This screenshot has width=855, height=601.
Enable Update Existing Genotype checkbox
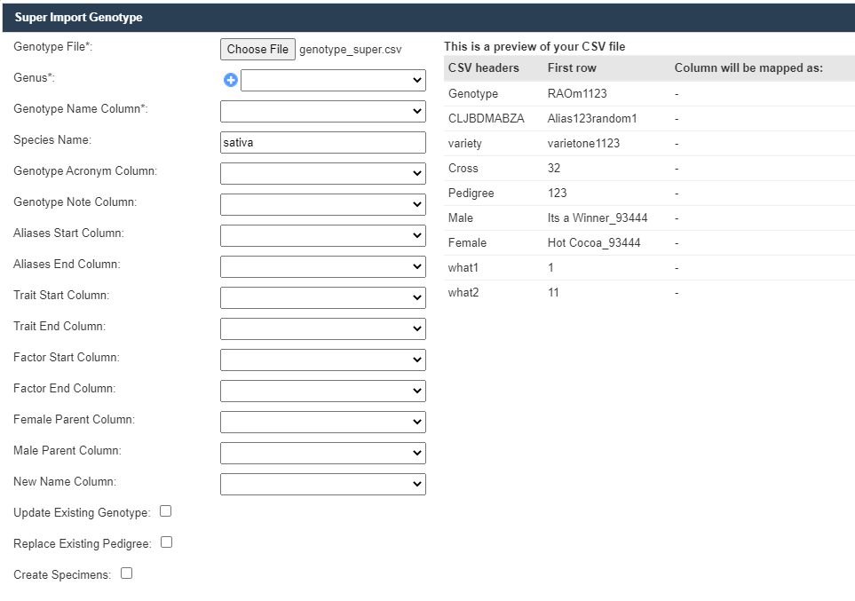165,511
